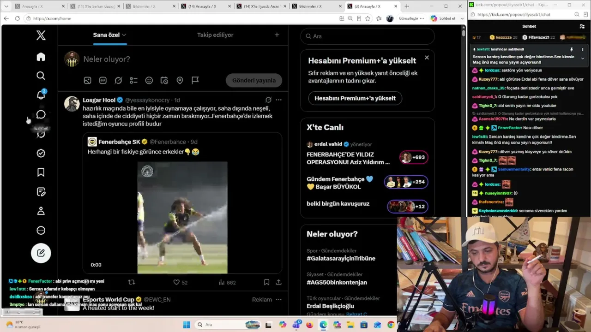
Task: Open the more menu on the Reklam post
Action: [x=278, y=300]
